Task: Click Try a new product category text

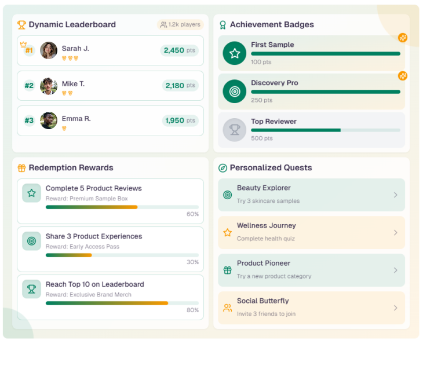Action: tap(274, 276)
